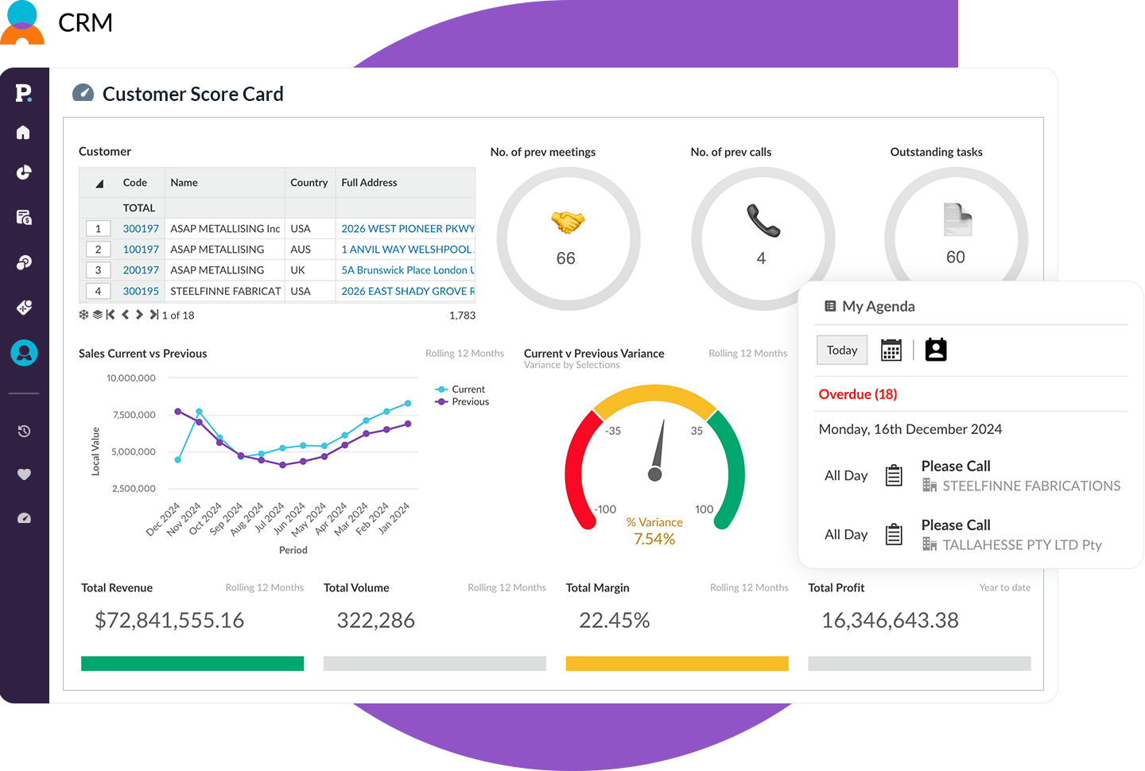The image size is (1145, 771).
Task: Click the snowflake freeze icon below customer table
Action: click(83, 315)
